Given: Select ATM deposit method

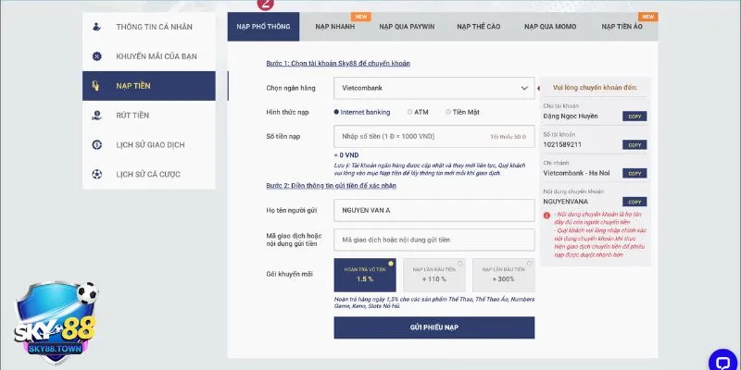Looking at the screenshot, I should coord(418,112).
